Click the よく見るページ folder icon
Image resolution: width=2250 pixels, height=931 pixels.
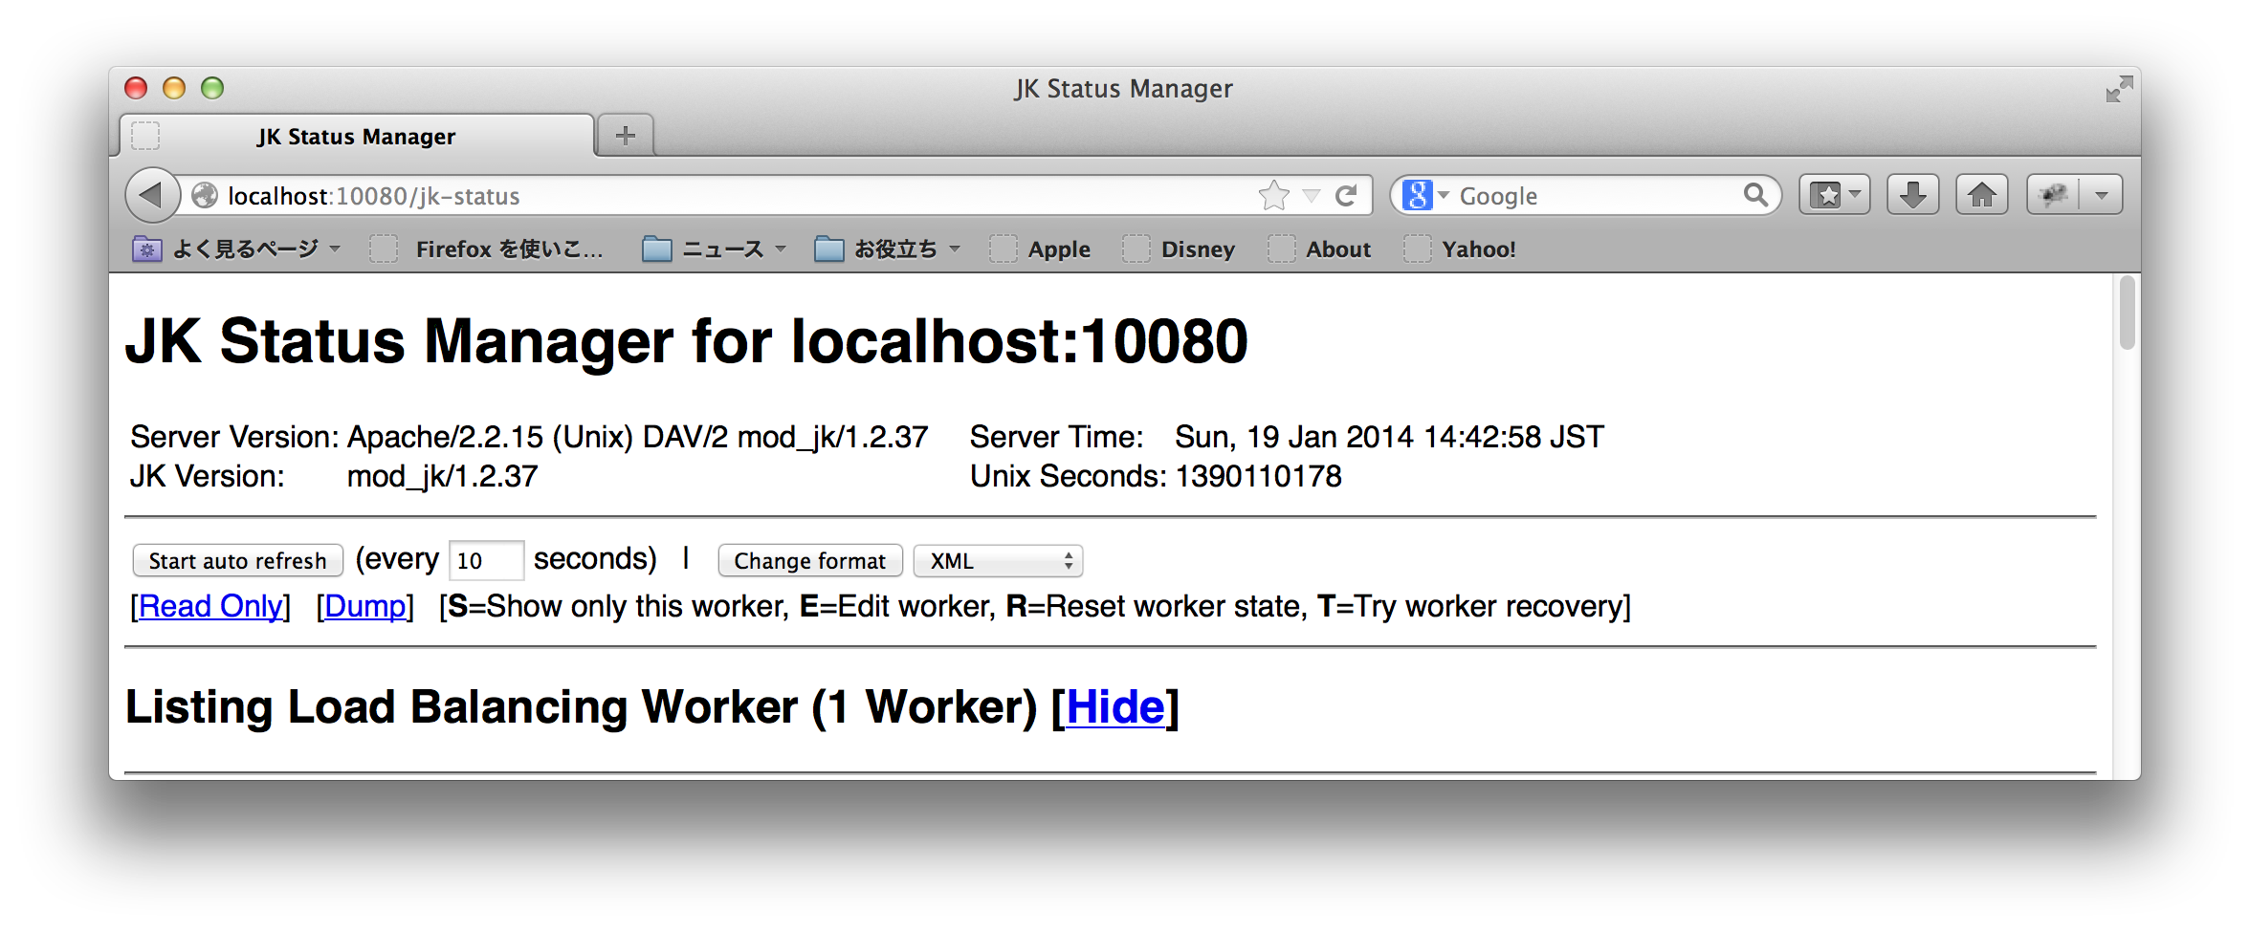(146, 249)
